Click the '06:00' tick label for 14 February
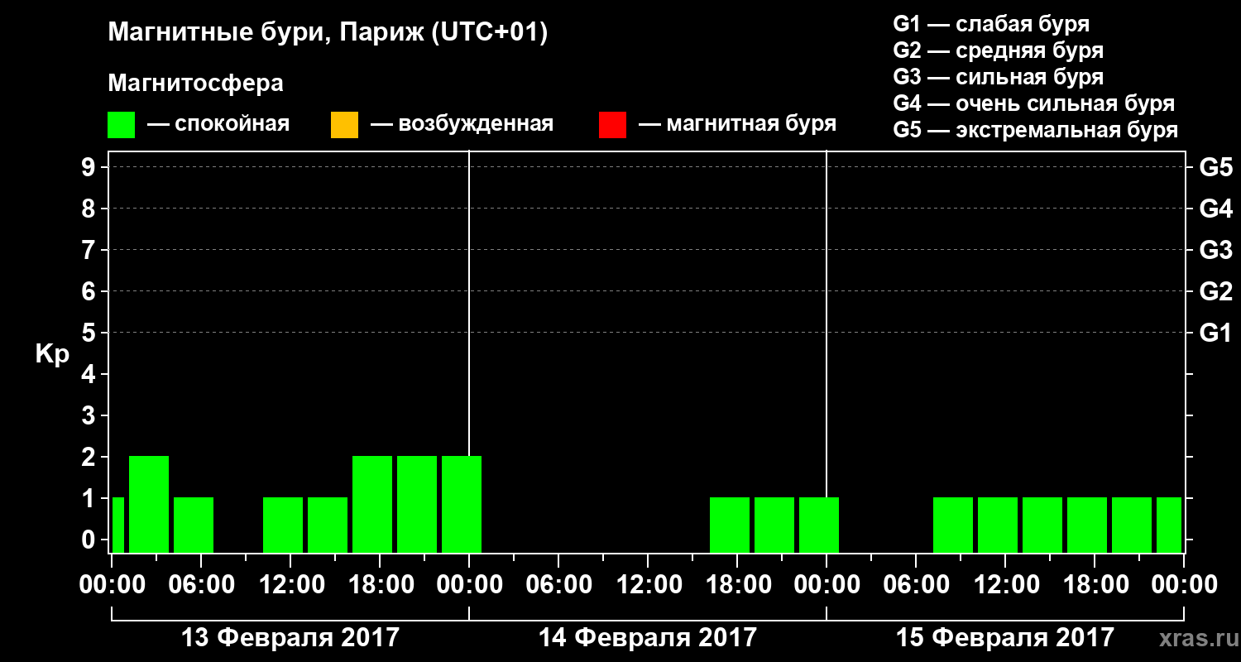The image size is (1241, 662). point(558,585)
